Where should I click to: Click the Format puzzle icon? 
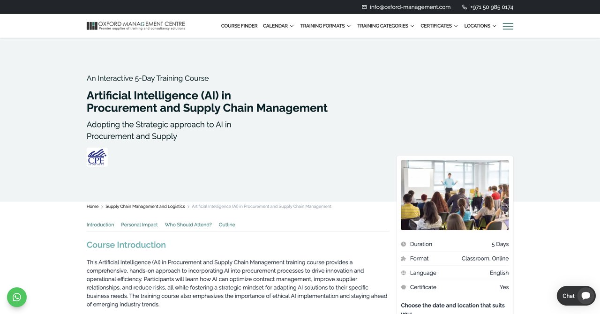[404, 259]
